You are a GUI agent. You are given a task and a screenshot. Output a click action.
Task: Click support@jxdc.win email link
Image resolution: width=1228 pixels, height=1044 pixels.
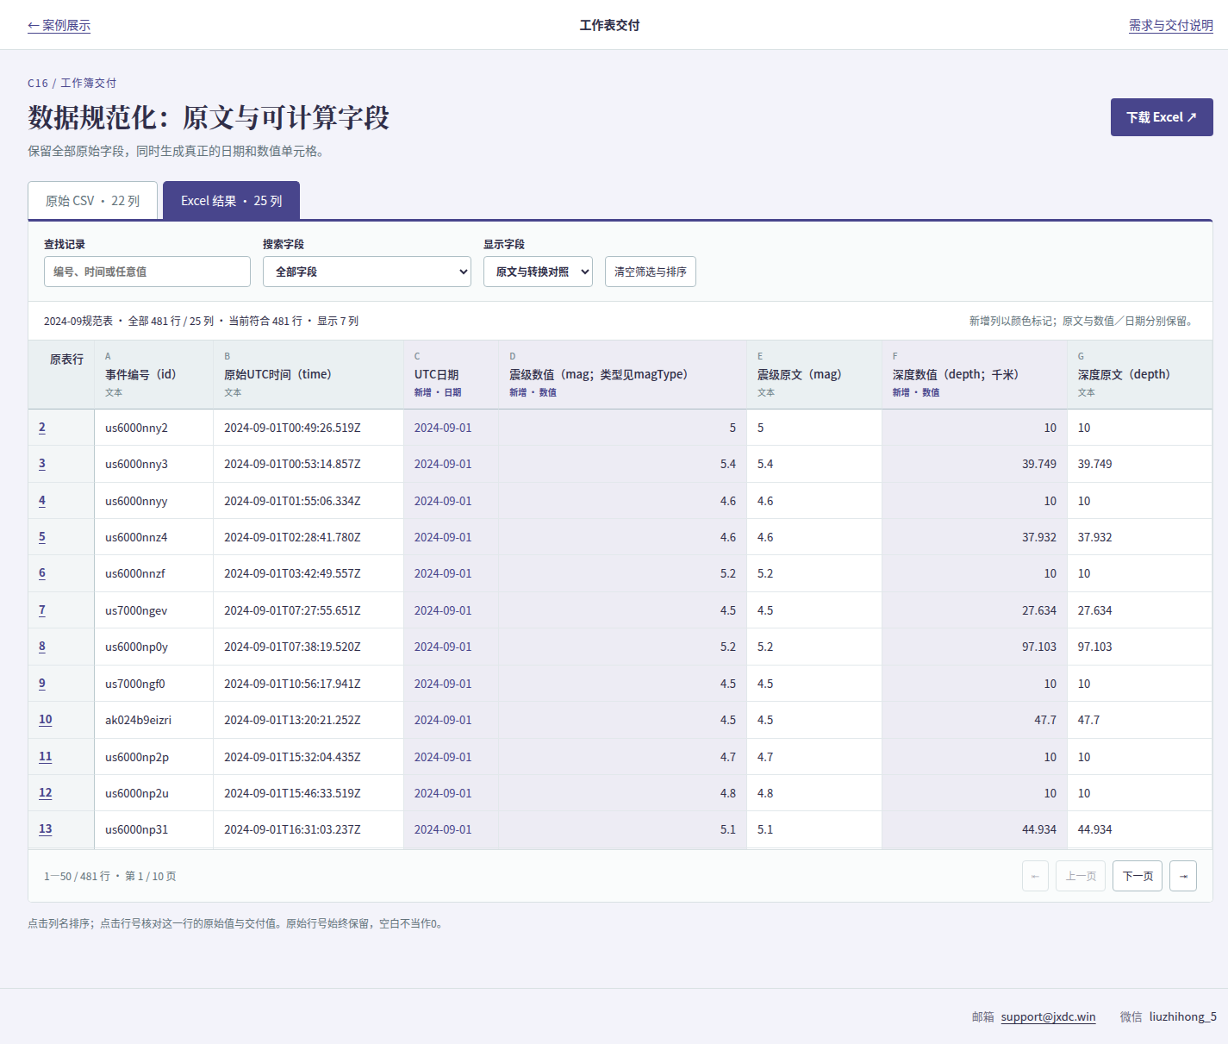point(1048,1016)
